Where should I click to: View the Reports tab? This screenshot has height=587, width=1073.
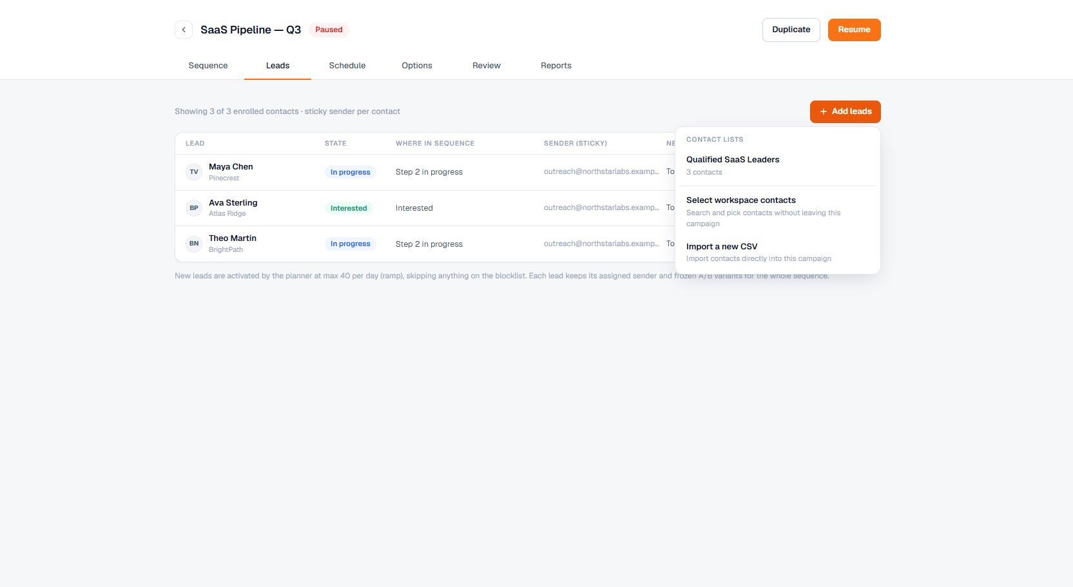point(556,66)
